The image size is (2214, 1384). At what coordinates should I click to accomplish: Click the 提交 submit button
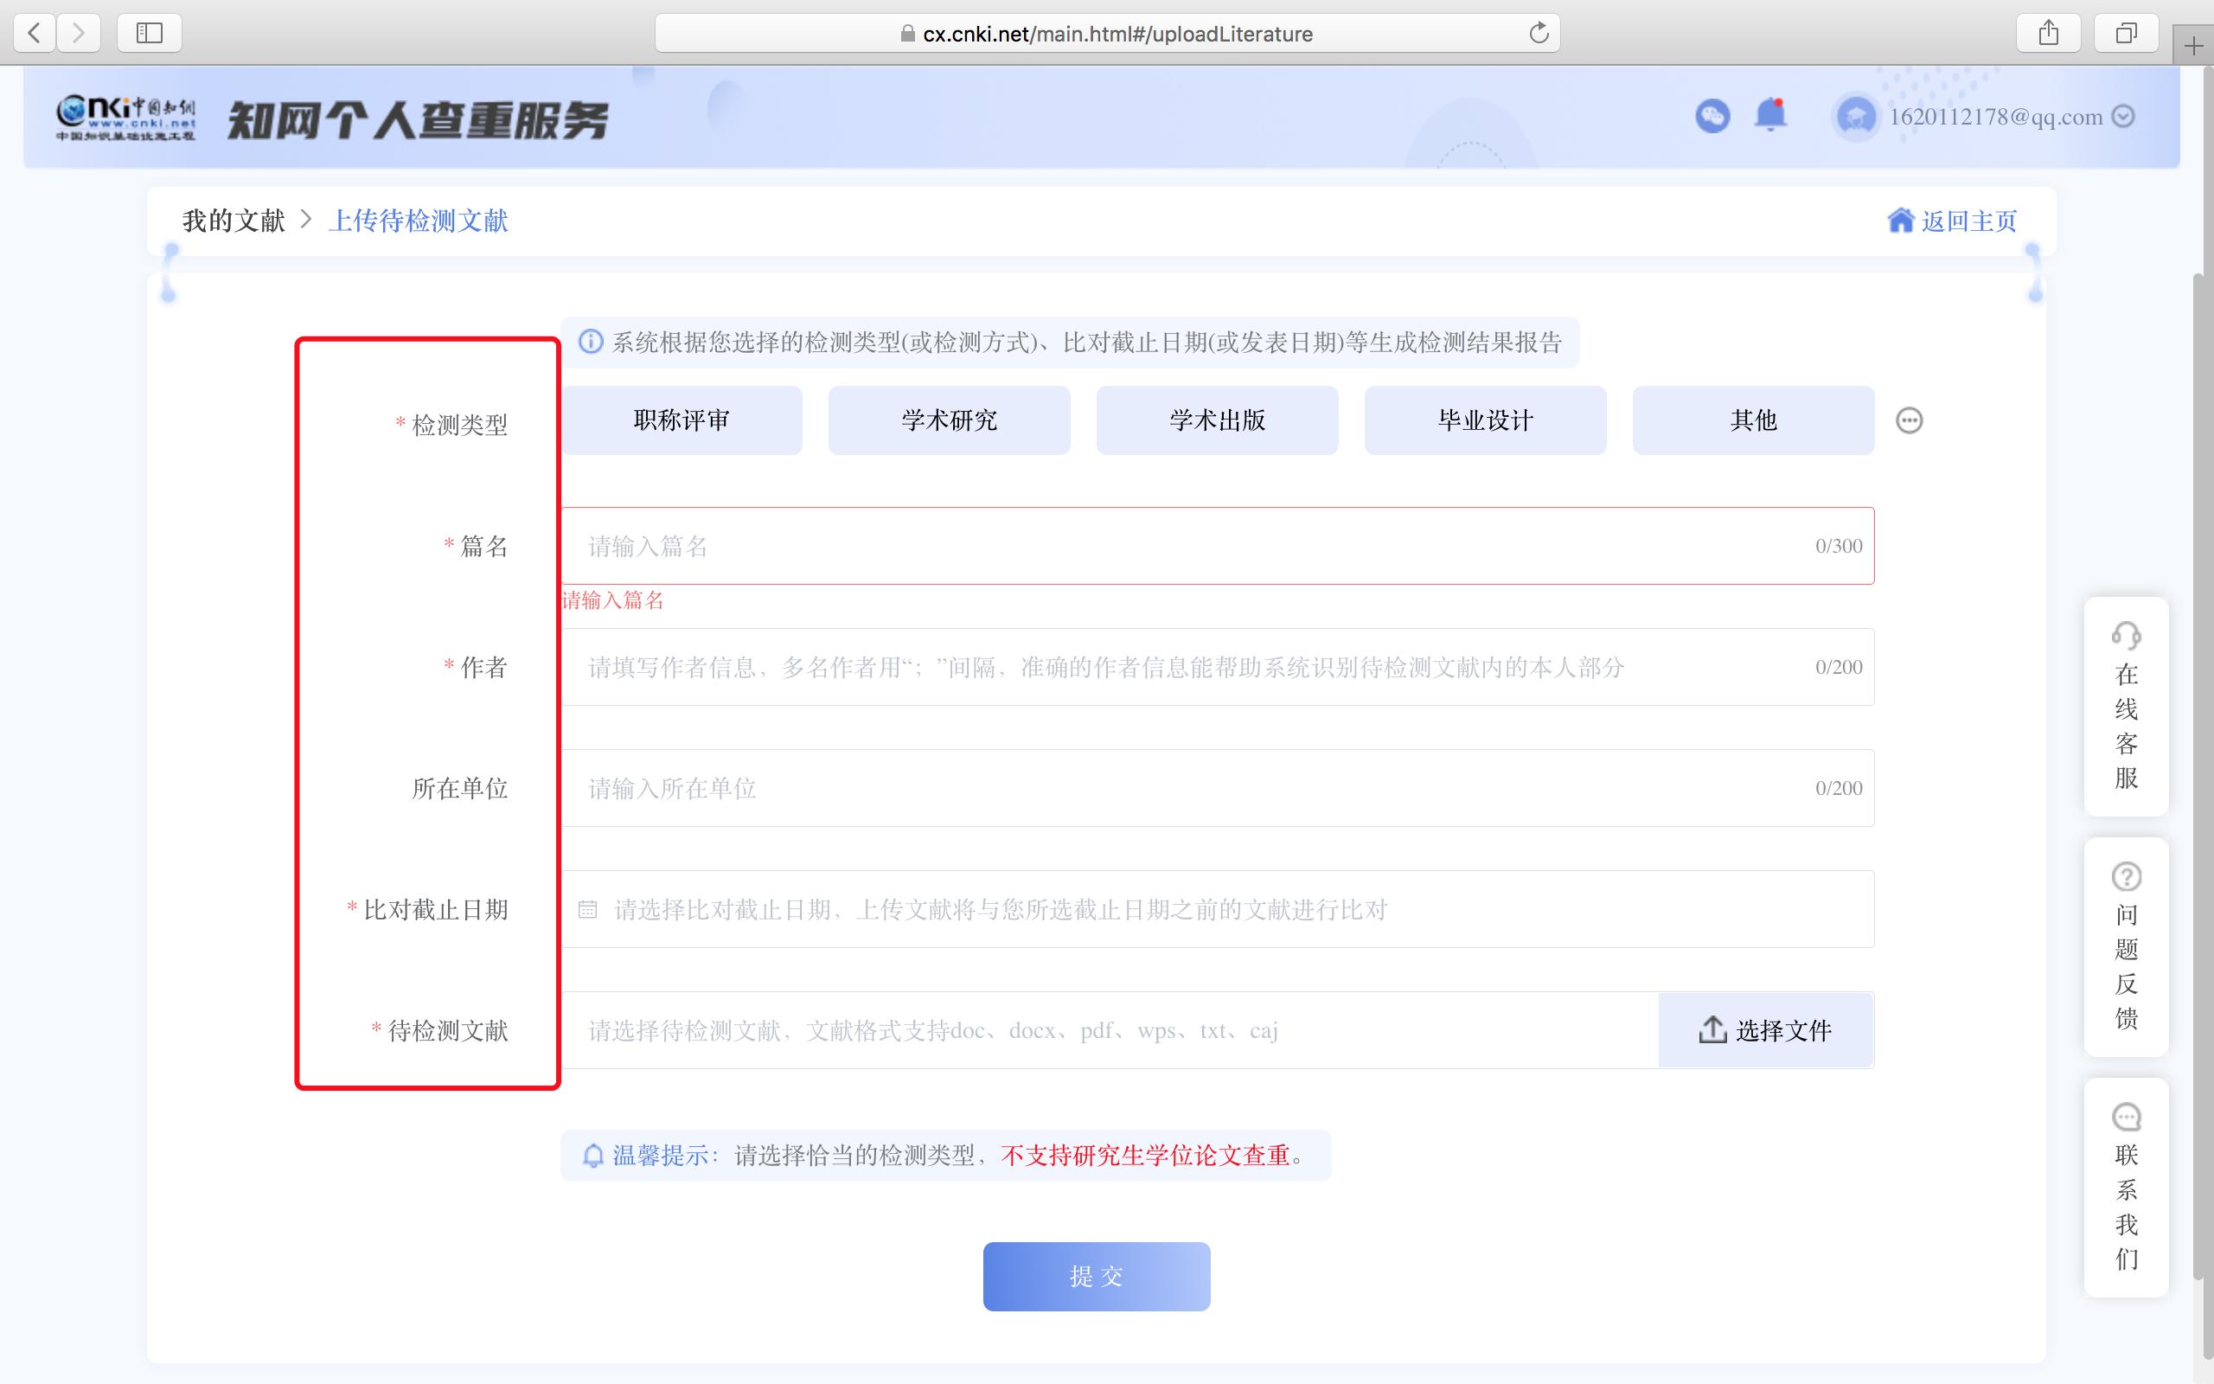[1097, 1276]
